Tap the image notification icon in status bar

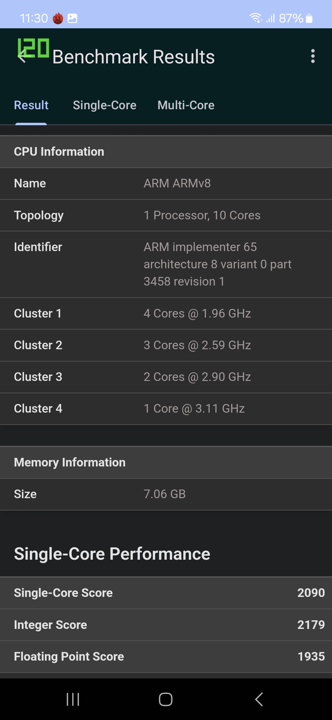(x=72, y=18)
